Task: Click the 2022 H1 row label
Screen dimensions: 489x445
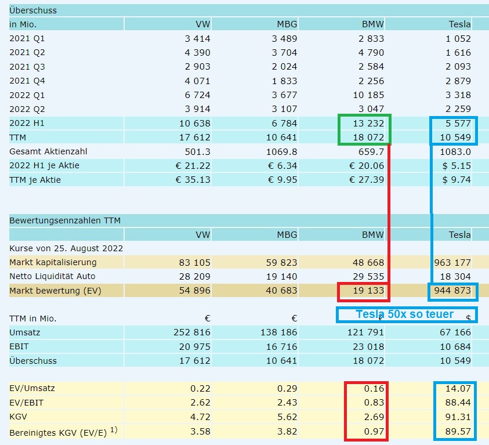Action: tap(27, 123)
